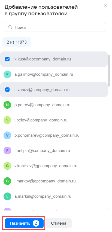Close the add users dialog
This screenshot has width=112, height=232.
pyautogui.click(x=105, y=5)
